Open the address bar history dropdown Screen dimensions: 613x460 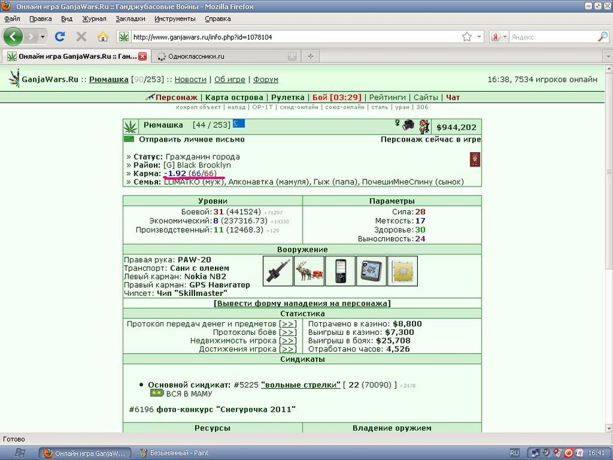tap(479, 37)
